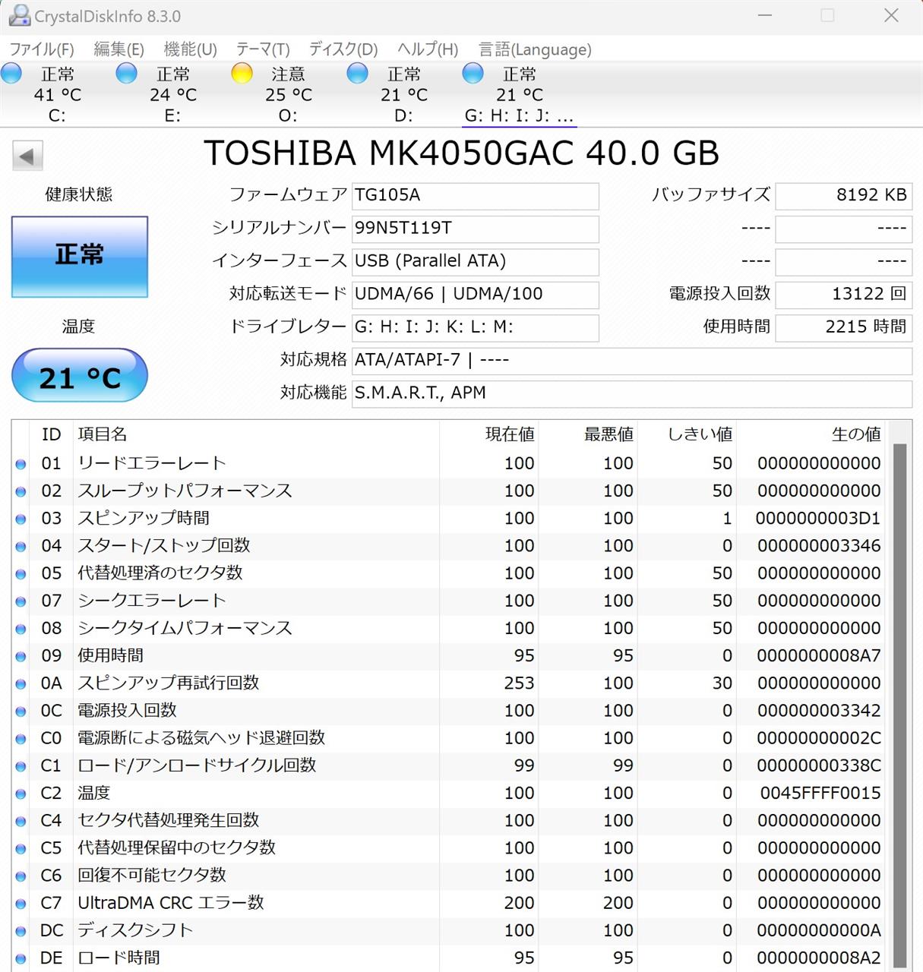
Task: Open the テーマ(T) menu
Action: 263,49
